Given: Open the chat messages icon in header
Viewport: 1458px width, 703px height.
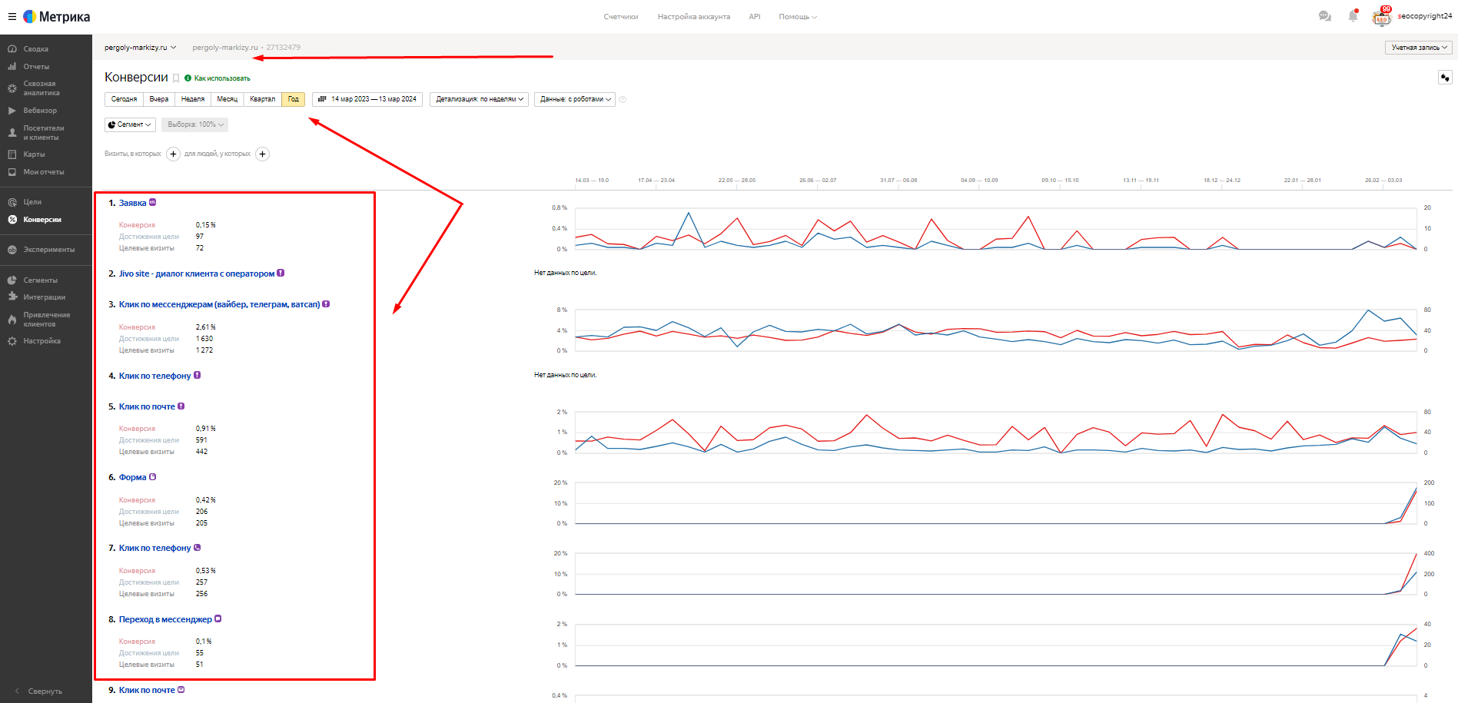Looking at the screenshot, I should (1324, 16).
